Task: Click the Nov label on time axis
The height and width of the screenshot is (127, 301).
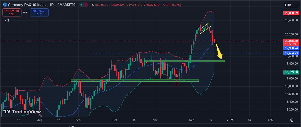Action: point(155,120)
